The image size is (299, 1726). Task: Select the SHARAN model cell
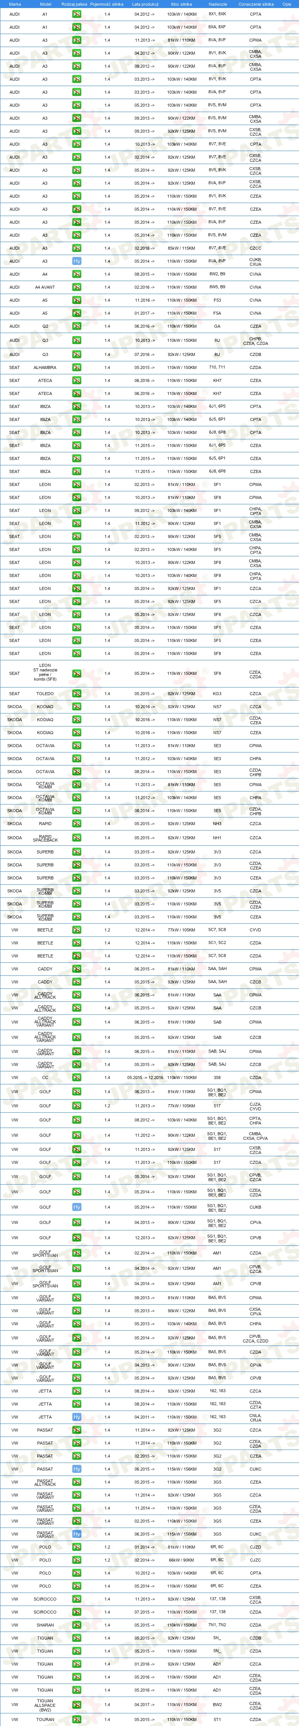pyautogui.click(x=45, y=1625)
